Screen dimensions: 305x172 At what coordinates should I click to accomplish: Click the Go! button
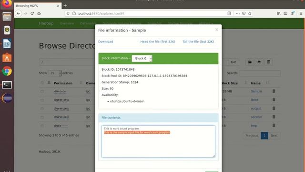click(x=234, y=62)
